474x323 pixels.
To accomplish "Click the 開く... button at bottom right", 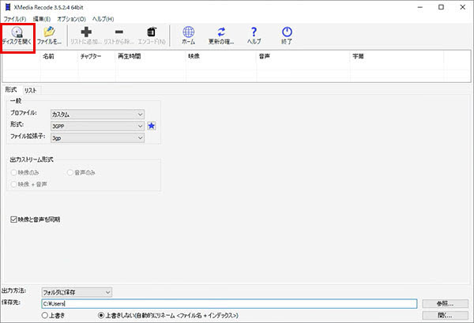I will click(x=445, y=315).
